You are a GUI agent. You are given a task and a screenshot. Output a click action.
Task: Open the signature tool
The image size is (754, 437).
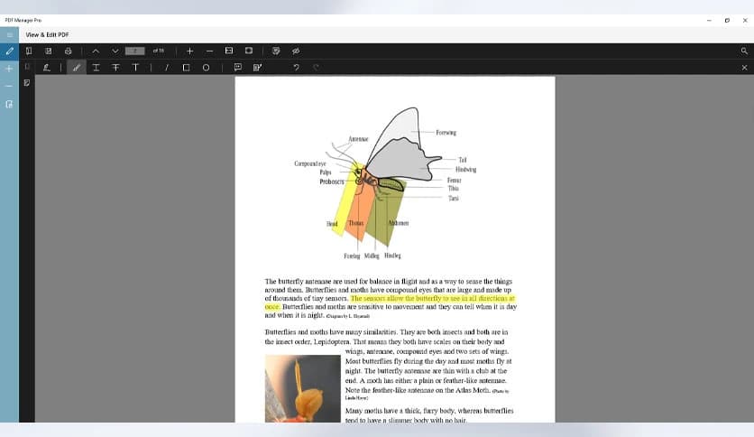pyautogui.click(x=46, y=67)
